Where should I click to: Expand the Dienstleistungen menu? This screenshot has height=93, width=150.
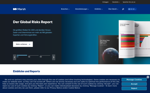point(82,9)
